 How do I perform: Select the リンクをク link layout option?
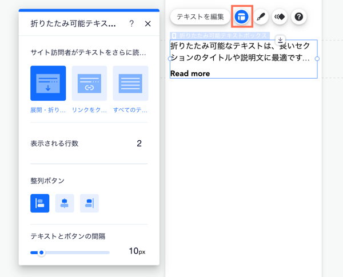click(89, 83)
